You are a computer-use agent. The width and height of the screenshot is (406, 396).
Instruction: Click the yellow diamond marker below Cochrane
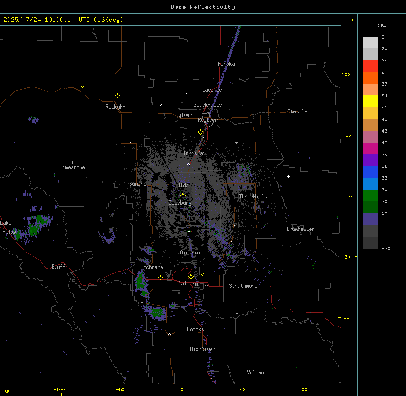tap(160, 277)
